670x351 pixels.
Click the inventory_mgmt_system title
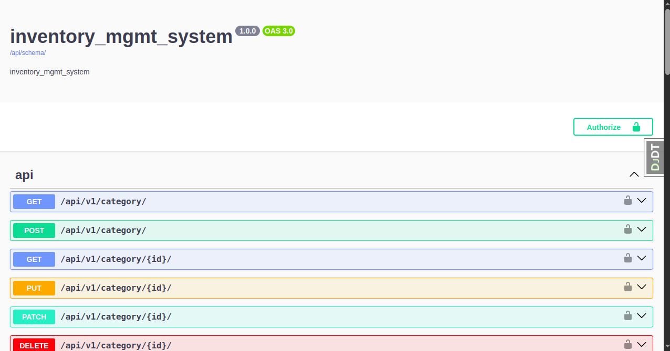click(121, 36)
